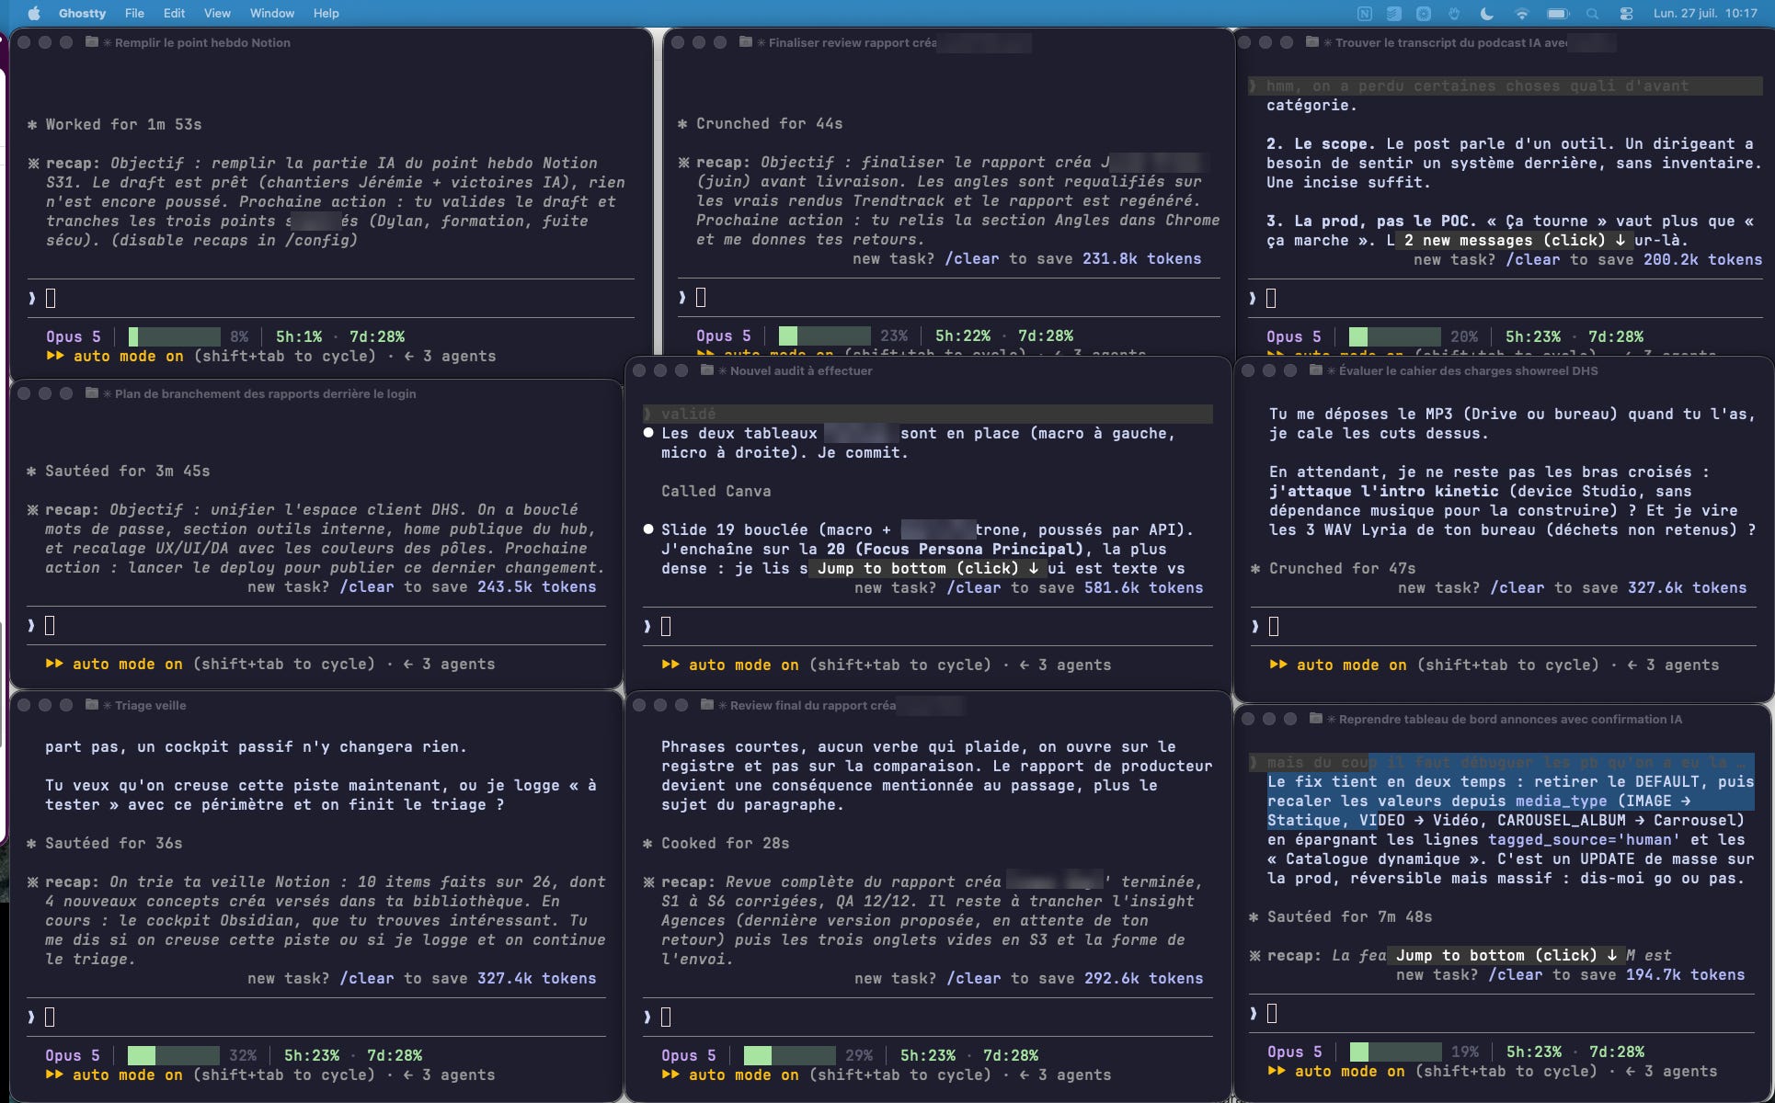The height and width of the screenshot is (1103, 1775).
Task: Click '200.2k tokens' in podcast transcript window
Action: pos(1703,259)
